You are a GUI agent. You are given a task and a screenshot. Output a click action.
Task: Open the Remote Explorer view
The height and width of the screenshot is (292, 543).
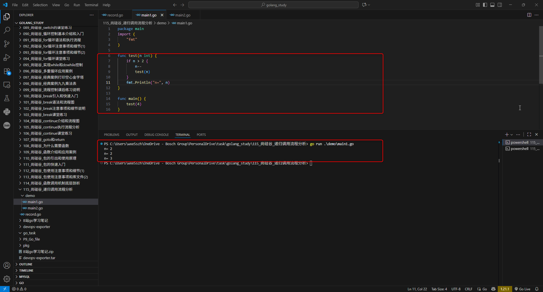(7, 85)
